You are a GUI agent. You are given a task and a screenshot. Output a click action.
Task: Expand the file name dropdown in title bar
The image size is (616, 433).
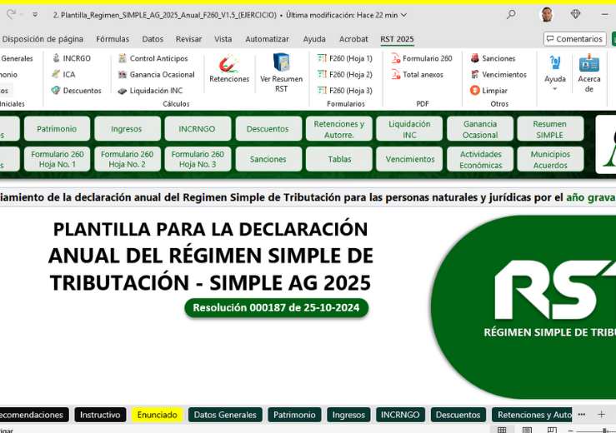[x=404, y=15]
